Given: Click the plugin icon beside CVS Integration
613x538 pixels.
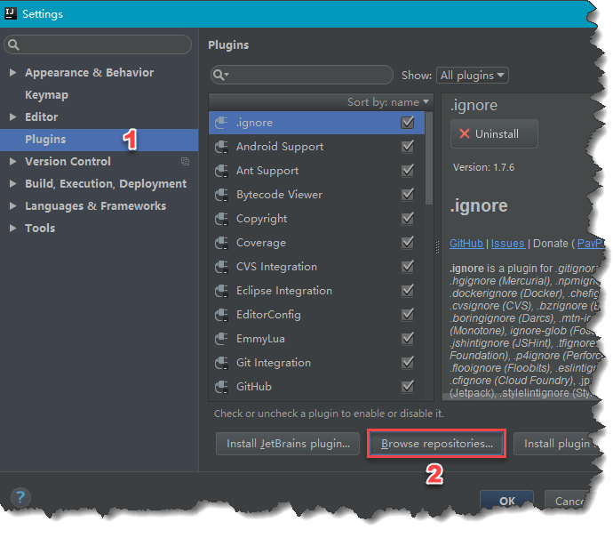Looking at the screenshot, I should pos(221,267).
